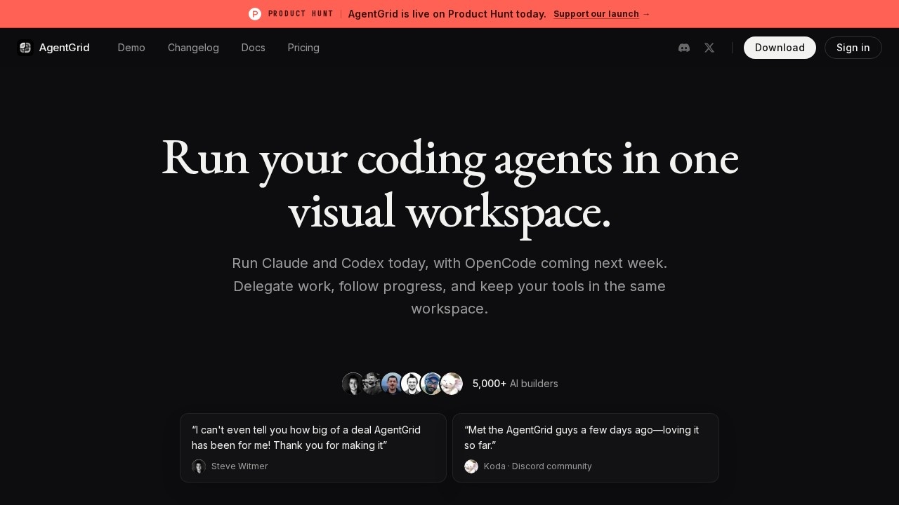Click the 'Run Claude and Codex today' subheading
Image resolution: width=899 pixels, height=505 pixels.
pos(449,286)
